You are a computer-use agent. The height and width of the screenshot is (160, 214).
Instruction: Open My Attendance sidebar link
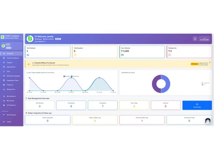pyautogui.click(x=12, y=96)
